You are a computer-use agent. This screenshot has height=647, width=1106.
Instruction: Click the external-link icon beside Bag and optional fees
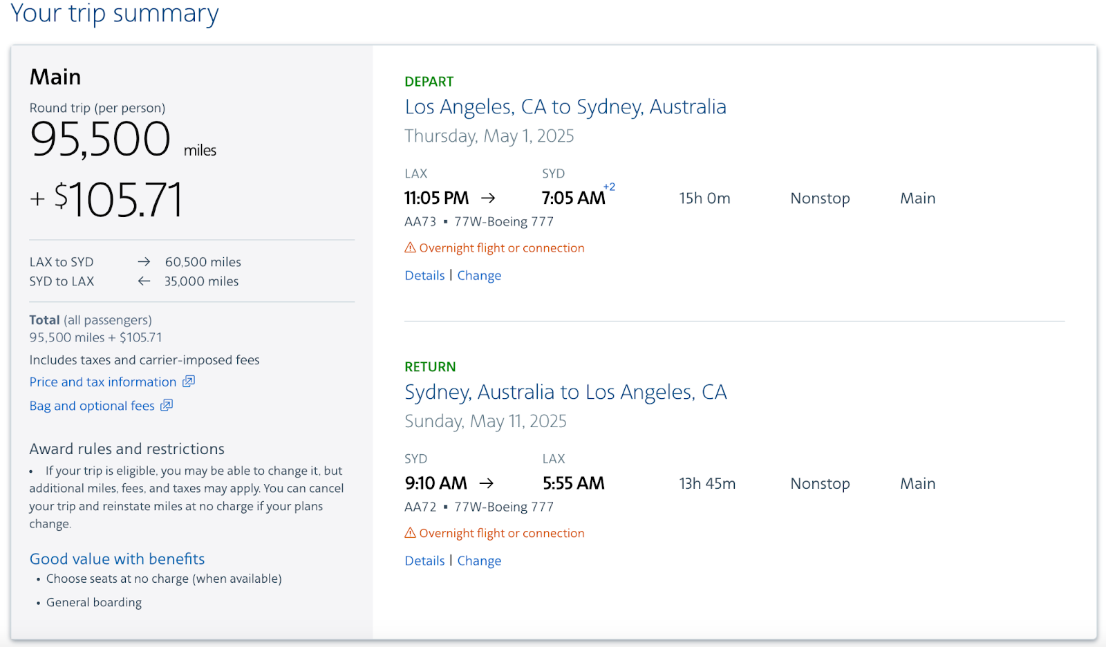click(x=167, y=405)
